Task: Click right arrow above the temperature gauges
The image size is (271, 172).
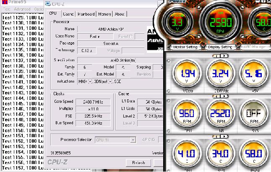Action: coord(224,136)
